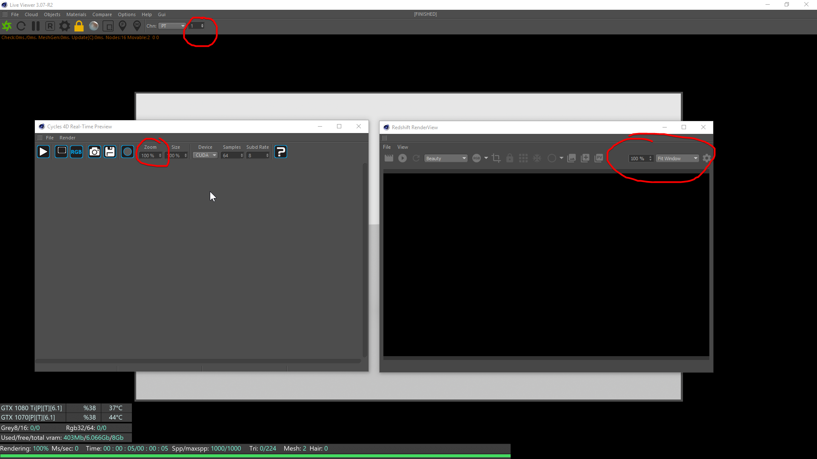Screen dimensions: 817x459
Task: Click the Redshift RenderView settings gear icon
Action: [x=707, y=159]
